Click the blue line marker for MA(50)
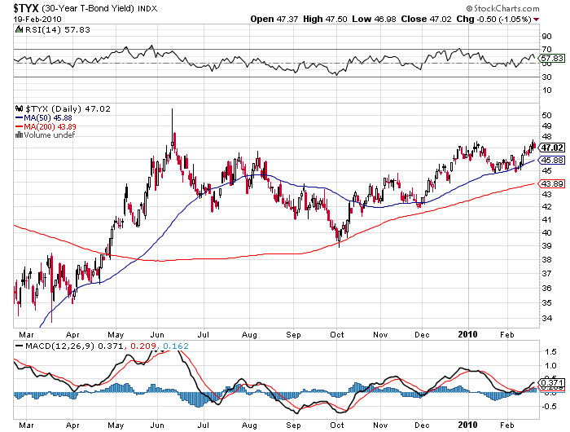Image resolution: width=570 pixels, height=432 pixels. coord(19,117)
